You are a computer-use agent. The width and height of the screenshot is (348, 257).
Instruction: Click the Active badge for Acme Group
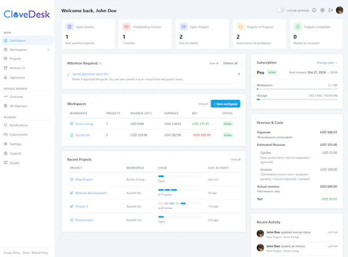coord(228,124)
